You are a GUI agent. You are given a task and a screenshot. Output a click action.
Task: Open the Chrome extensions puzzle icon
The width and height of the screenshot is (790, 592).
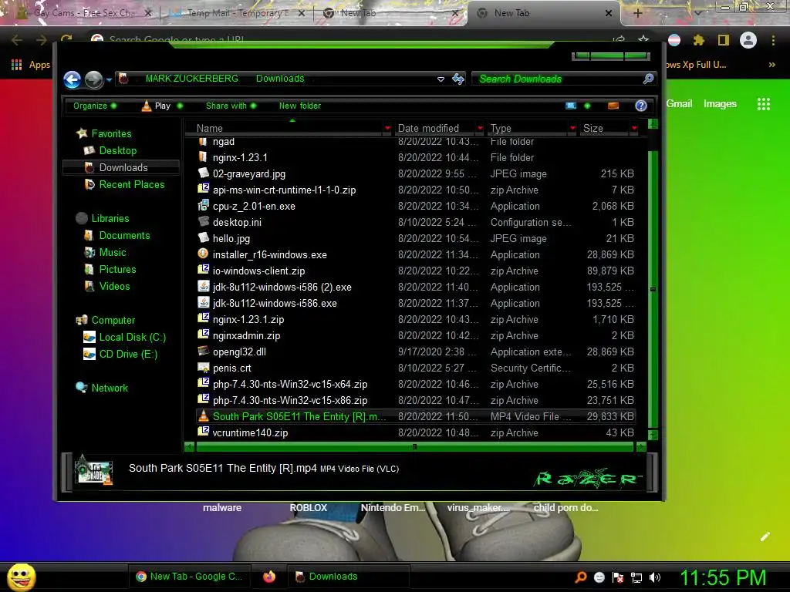point(698,40)
